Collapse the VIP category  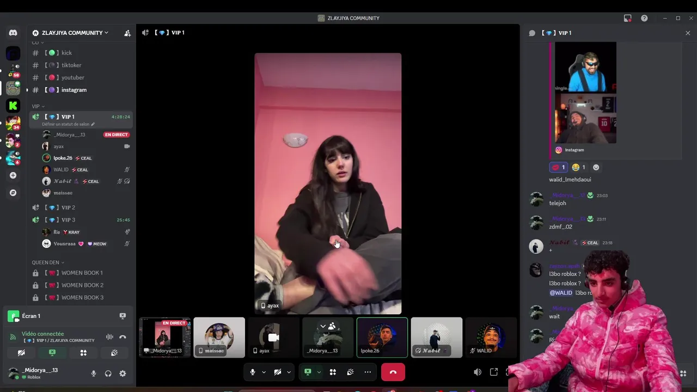[38, 106]
